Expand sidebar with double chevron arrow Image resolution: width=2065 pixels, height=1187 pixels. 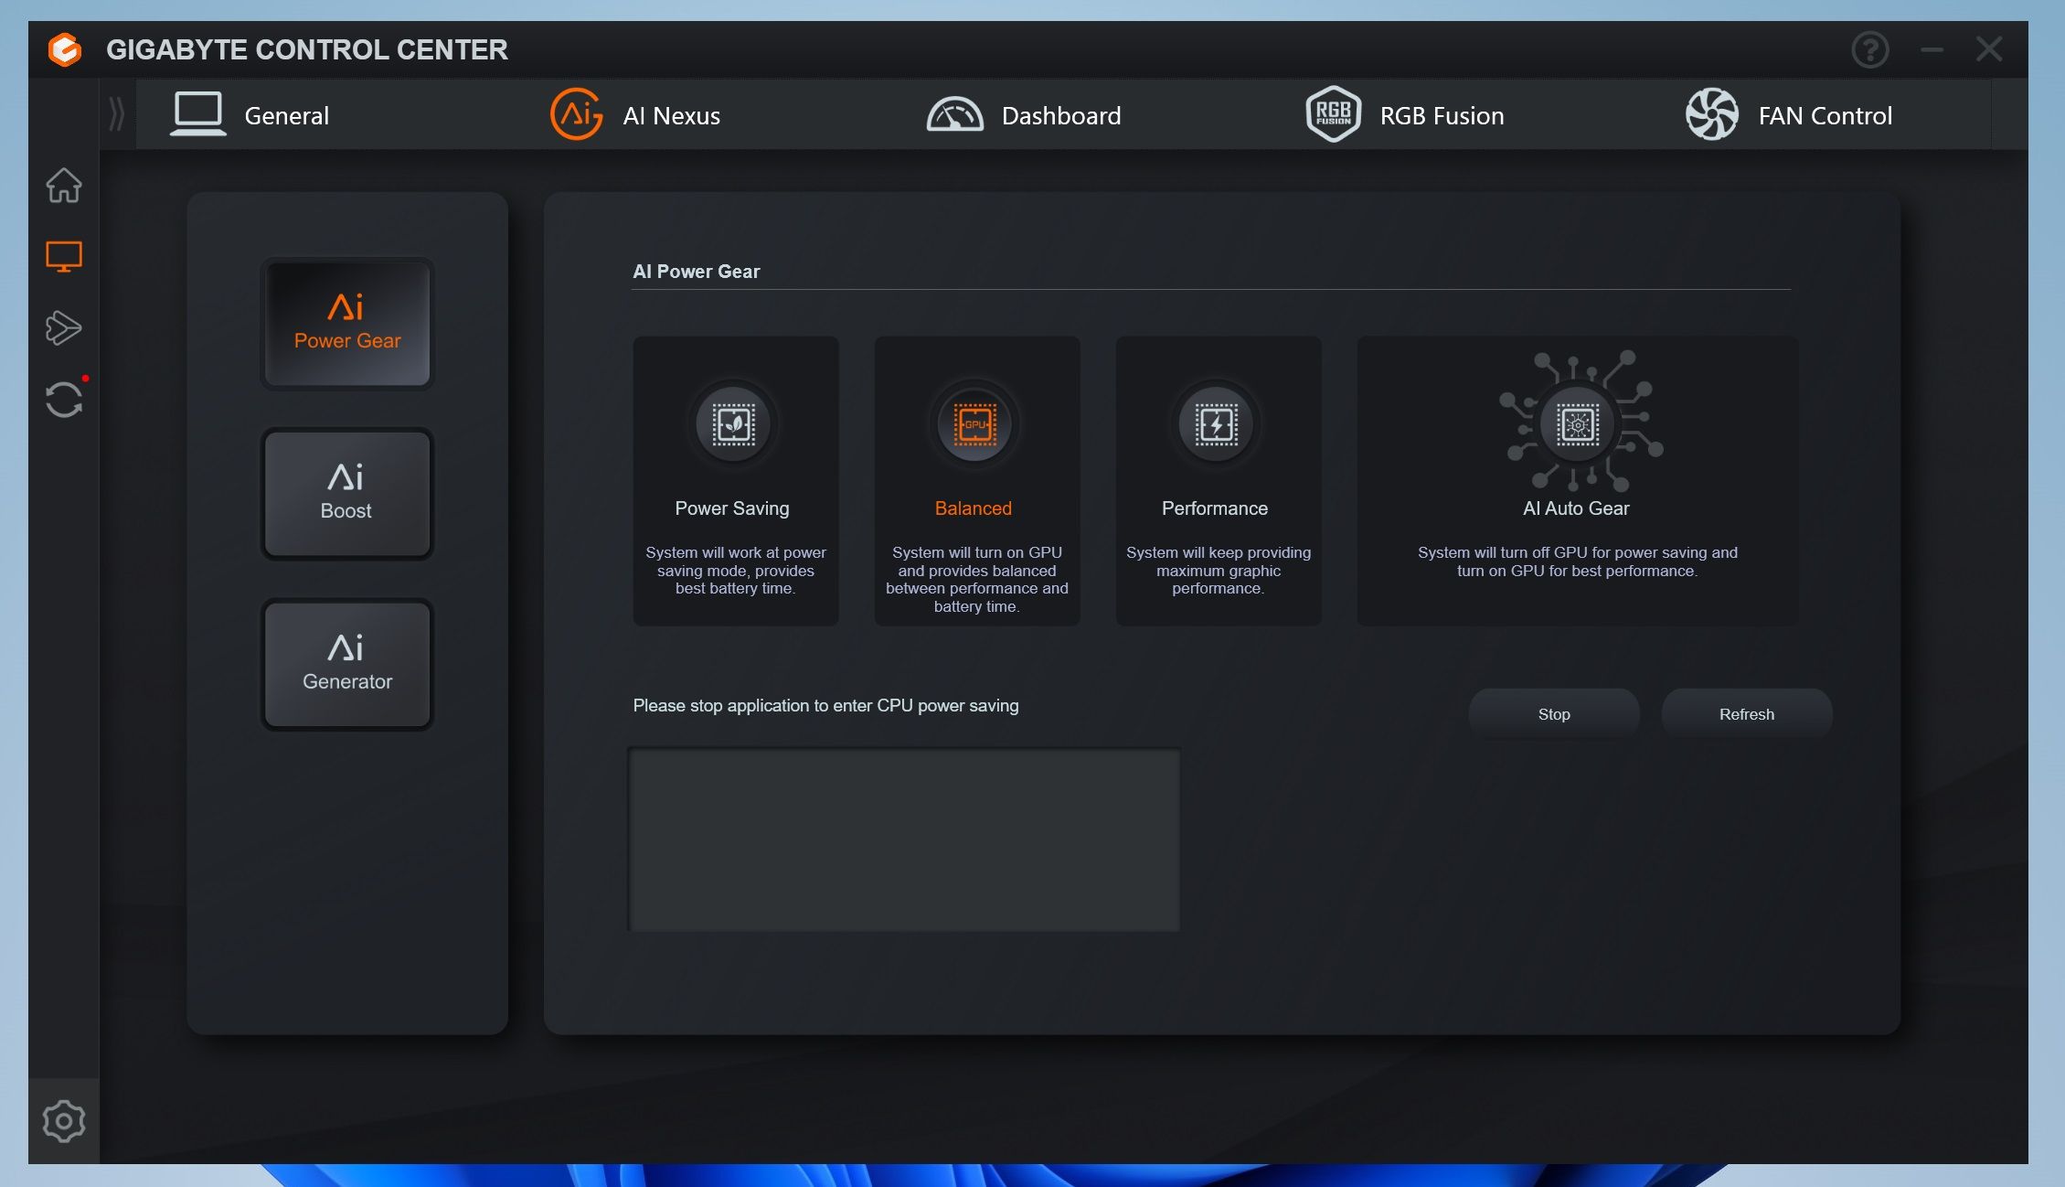[116, 115]
